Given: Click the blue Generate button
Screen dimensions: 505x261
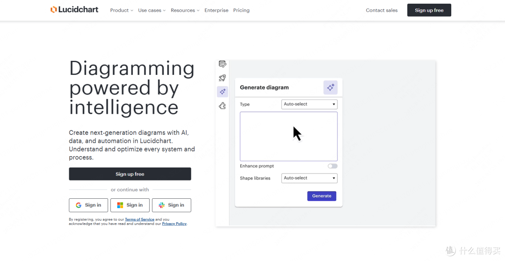Looking at the screenshot, I should point(322,196).
